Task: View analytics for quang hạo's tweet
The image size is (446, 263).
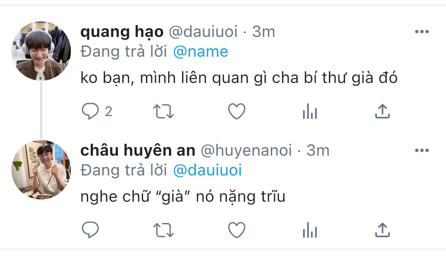Action: [x=310, y=111]
